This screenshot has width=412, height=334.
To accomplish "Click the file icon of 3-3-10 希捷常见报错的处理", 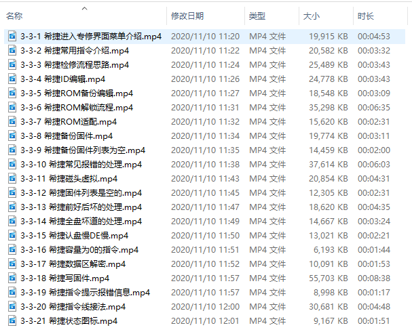I will 12,165.
